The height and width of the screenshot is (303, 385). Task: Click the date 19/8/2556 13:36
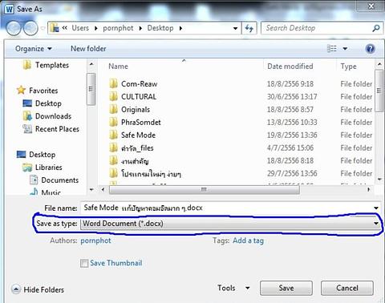pyautogui.click(x=292, y=135)
